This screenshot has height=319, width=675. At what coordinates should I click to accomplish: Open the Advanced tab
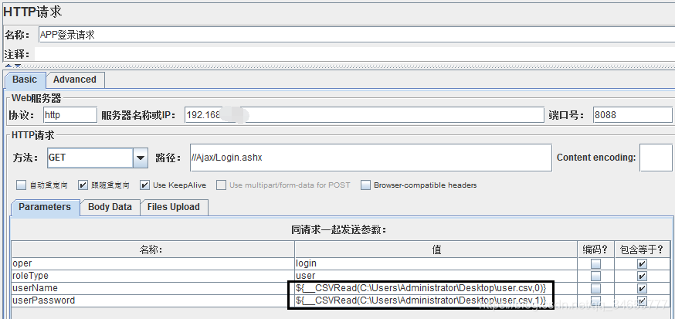(75, 80)
